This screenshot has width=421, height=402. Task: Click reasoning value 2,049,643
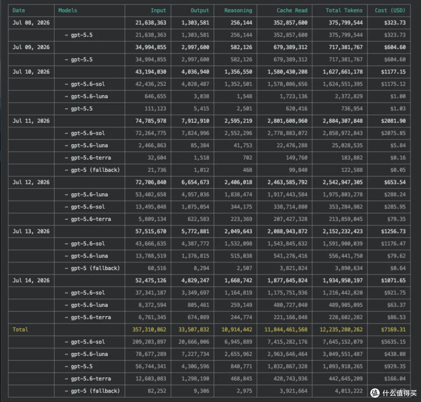coord(238,231)
